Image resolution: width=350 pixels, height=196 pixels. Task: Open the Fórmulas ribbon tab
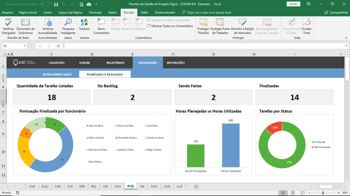[95, 13]
